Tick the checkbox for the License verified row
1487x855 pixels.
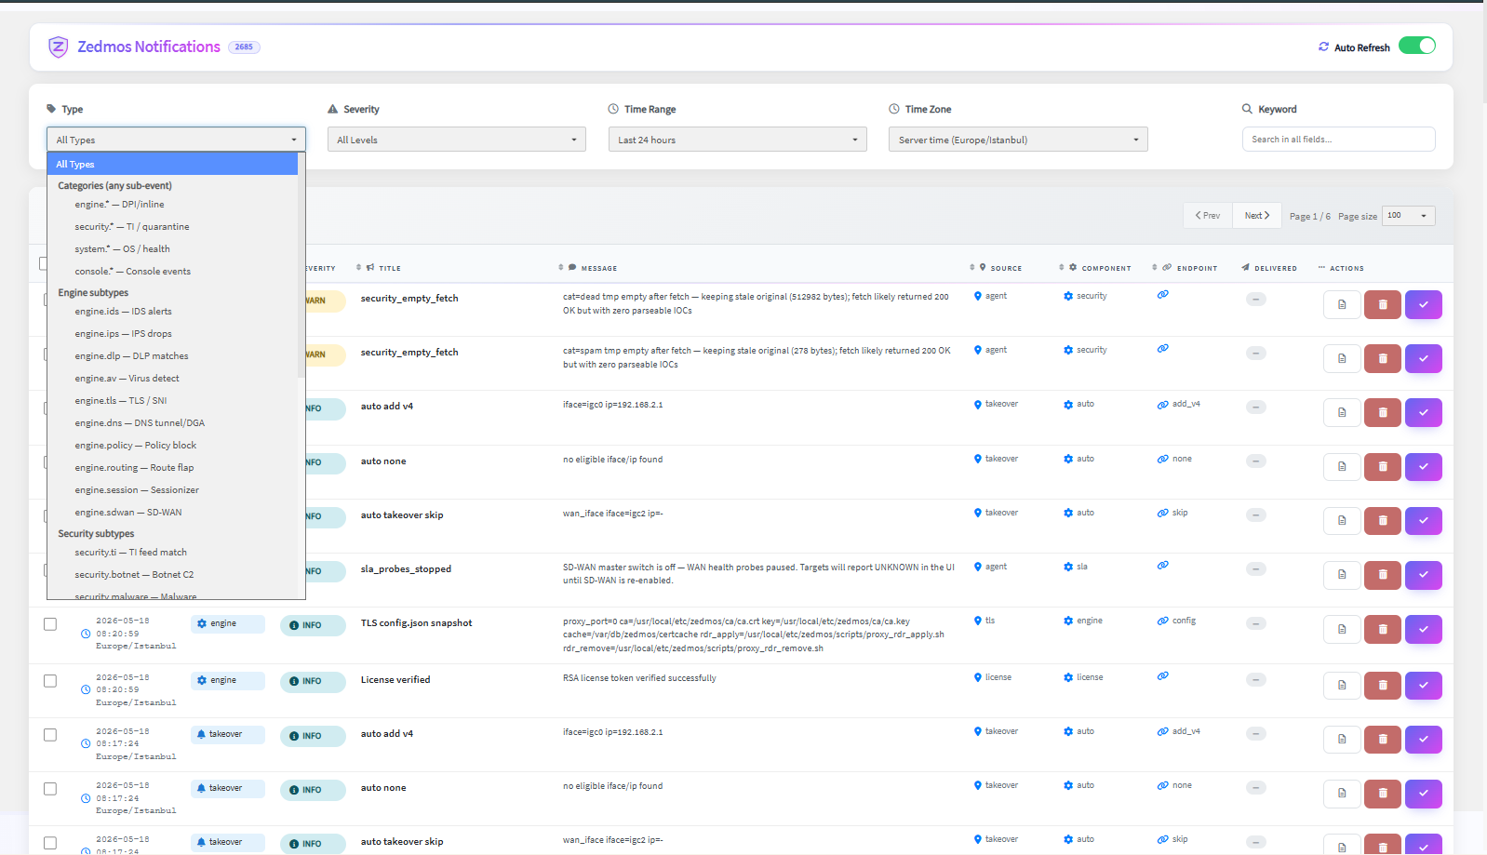[x=50, y=681]
